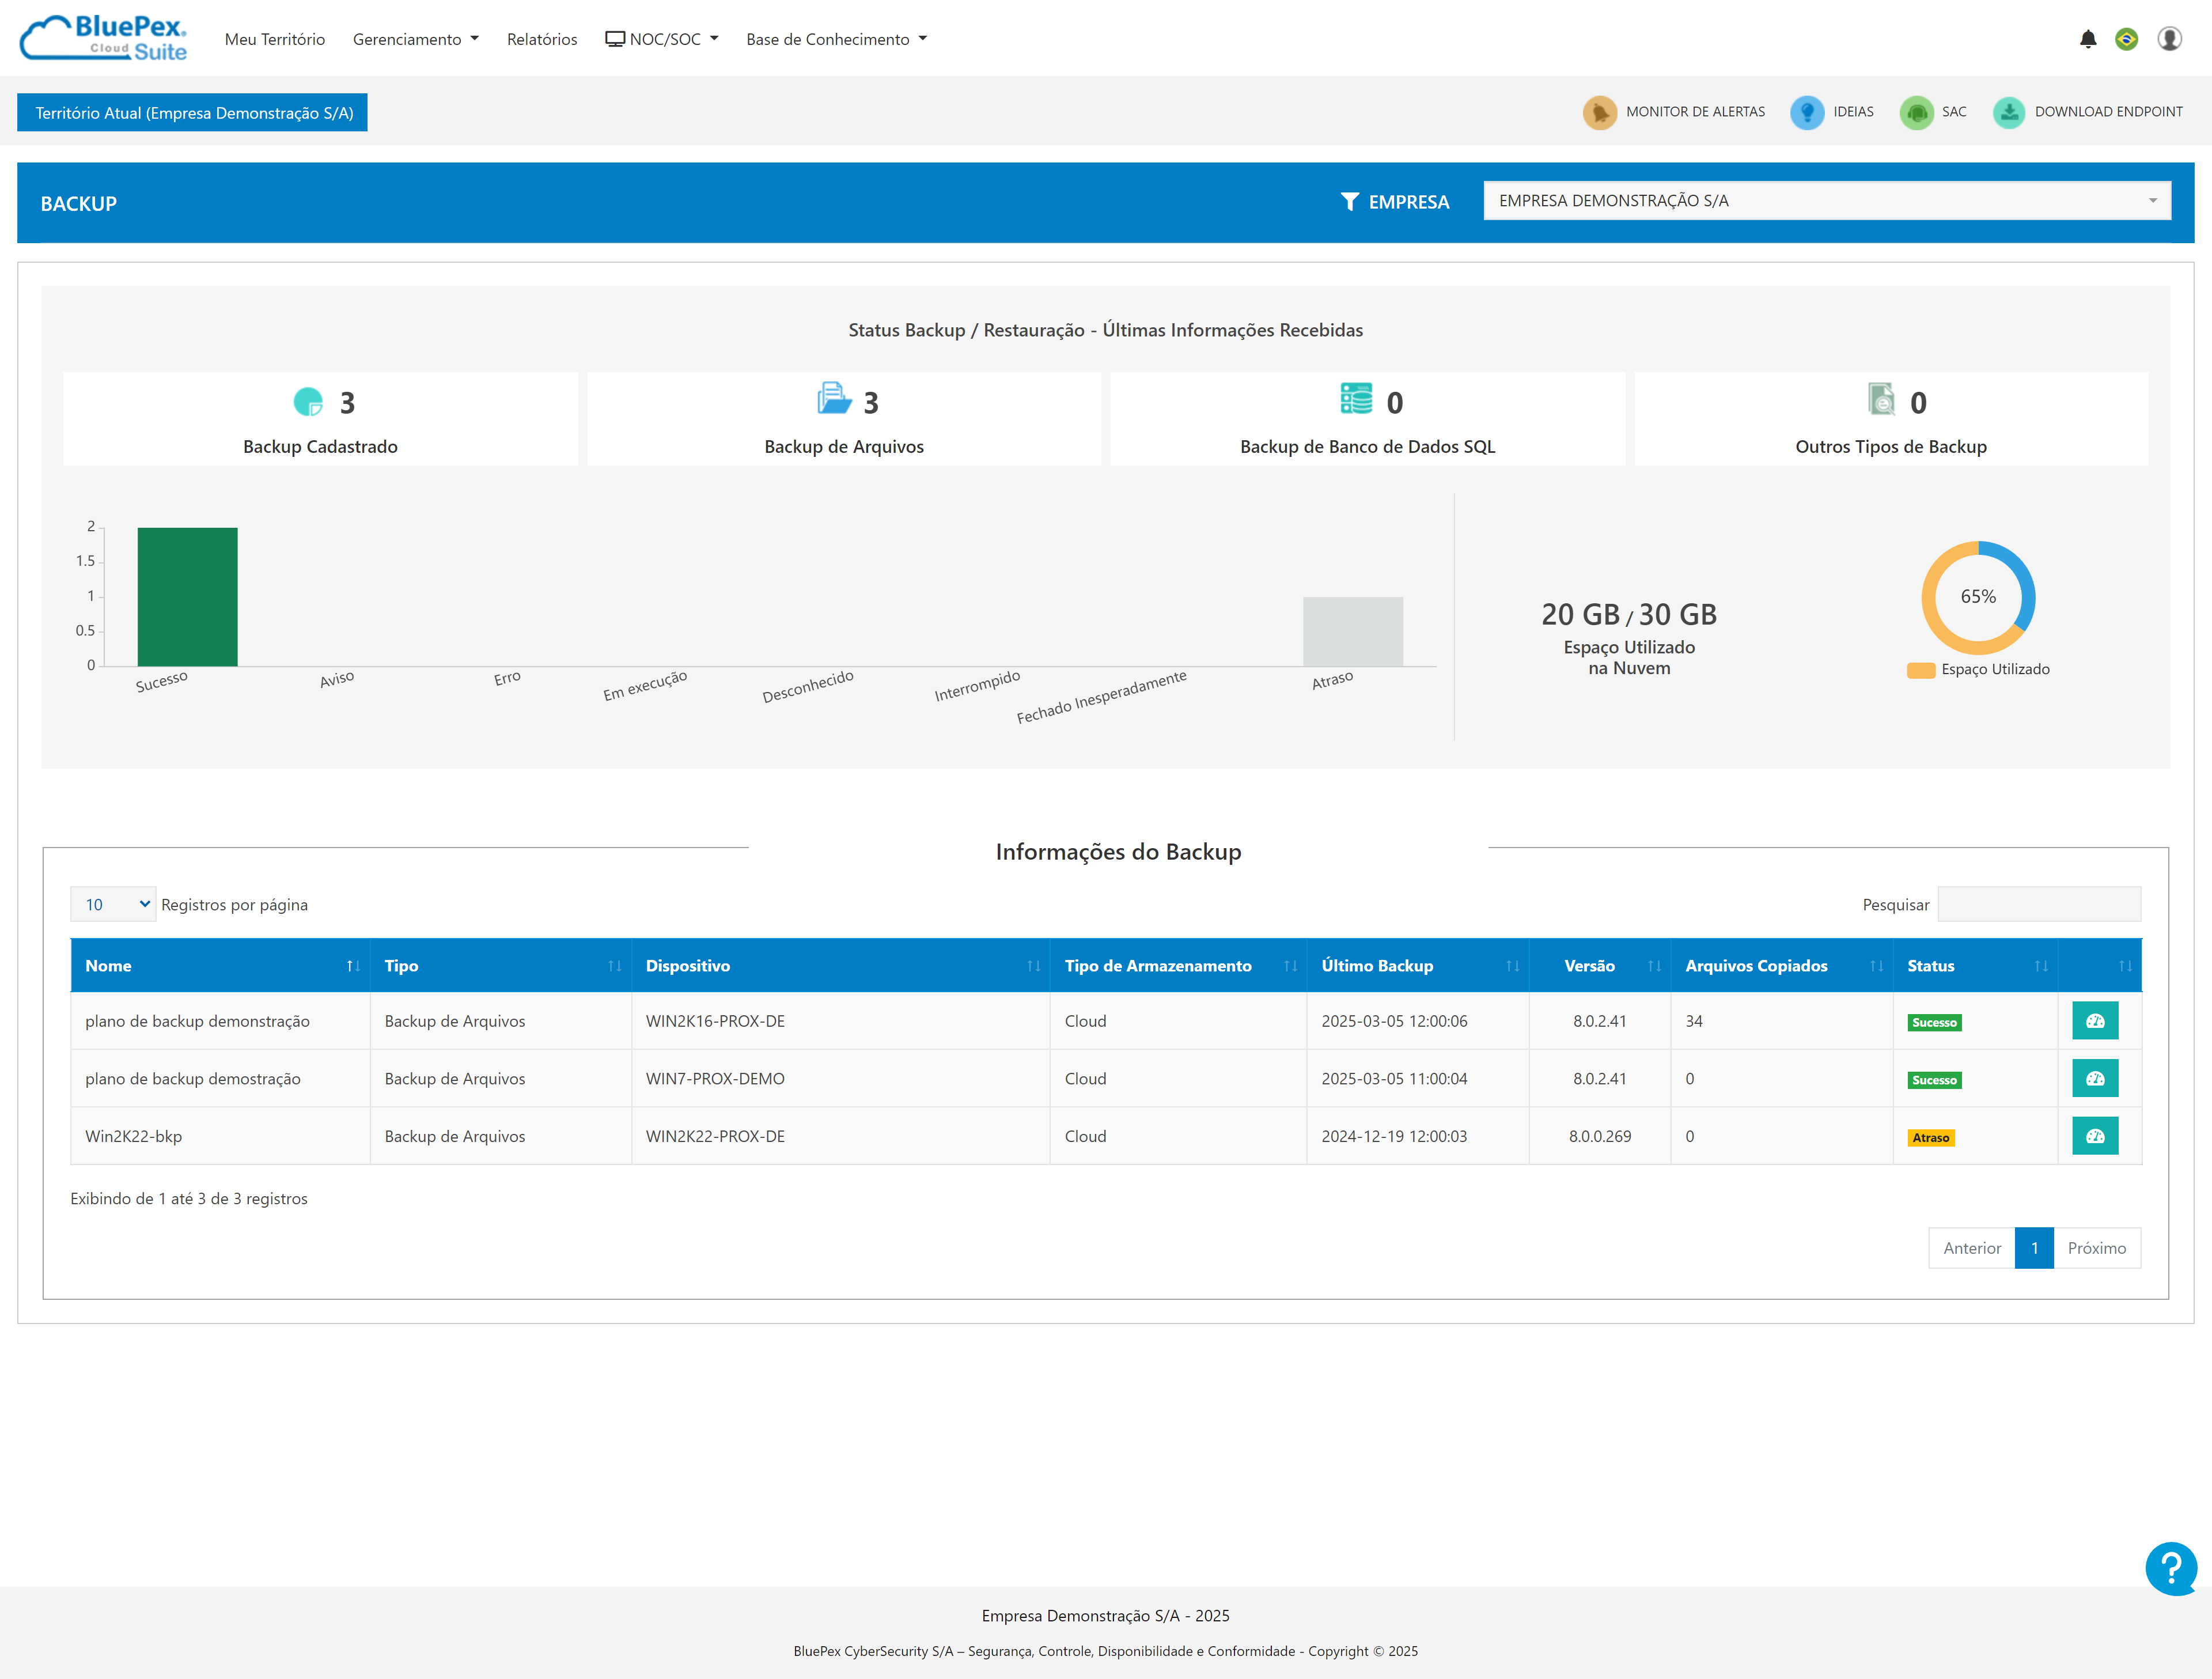The height and width of the screenshot is (1679, 2212).
Task: Click 'Exibindo de 1 até 3' info text
Action: 189,1198
